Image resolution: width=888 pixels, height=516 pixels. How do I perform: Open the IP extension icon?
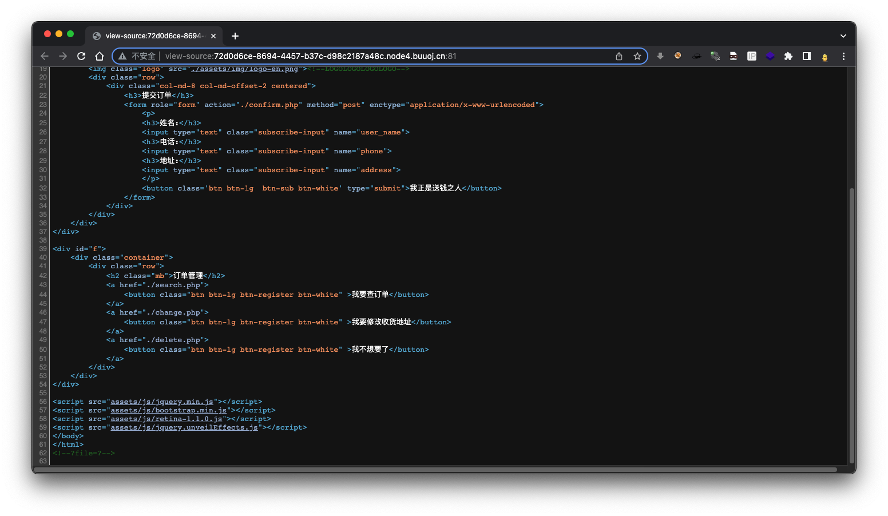[752, 56]
